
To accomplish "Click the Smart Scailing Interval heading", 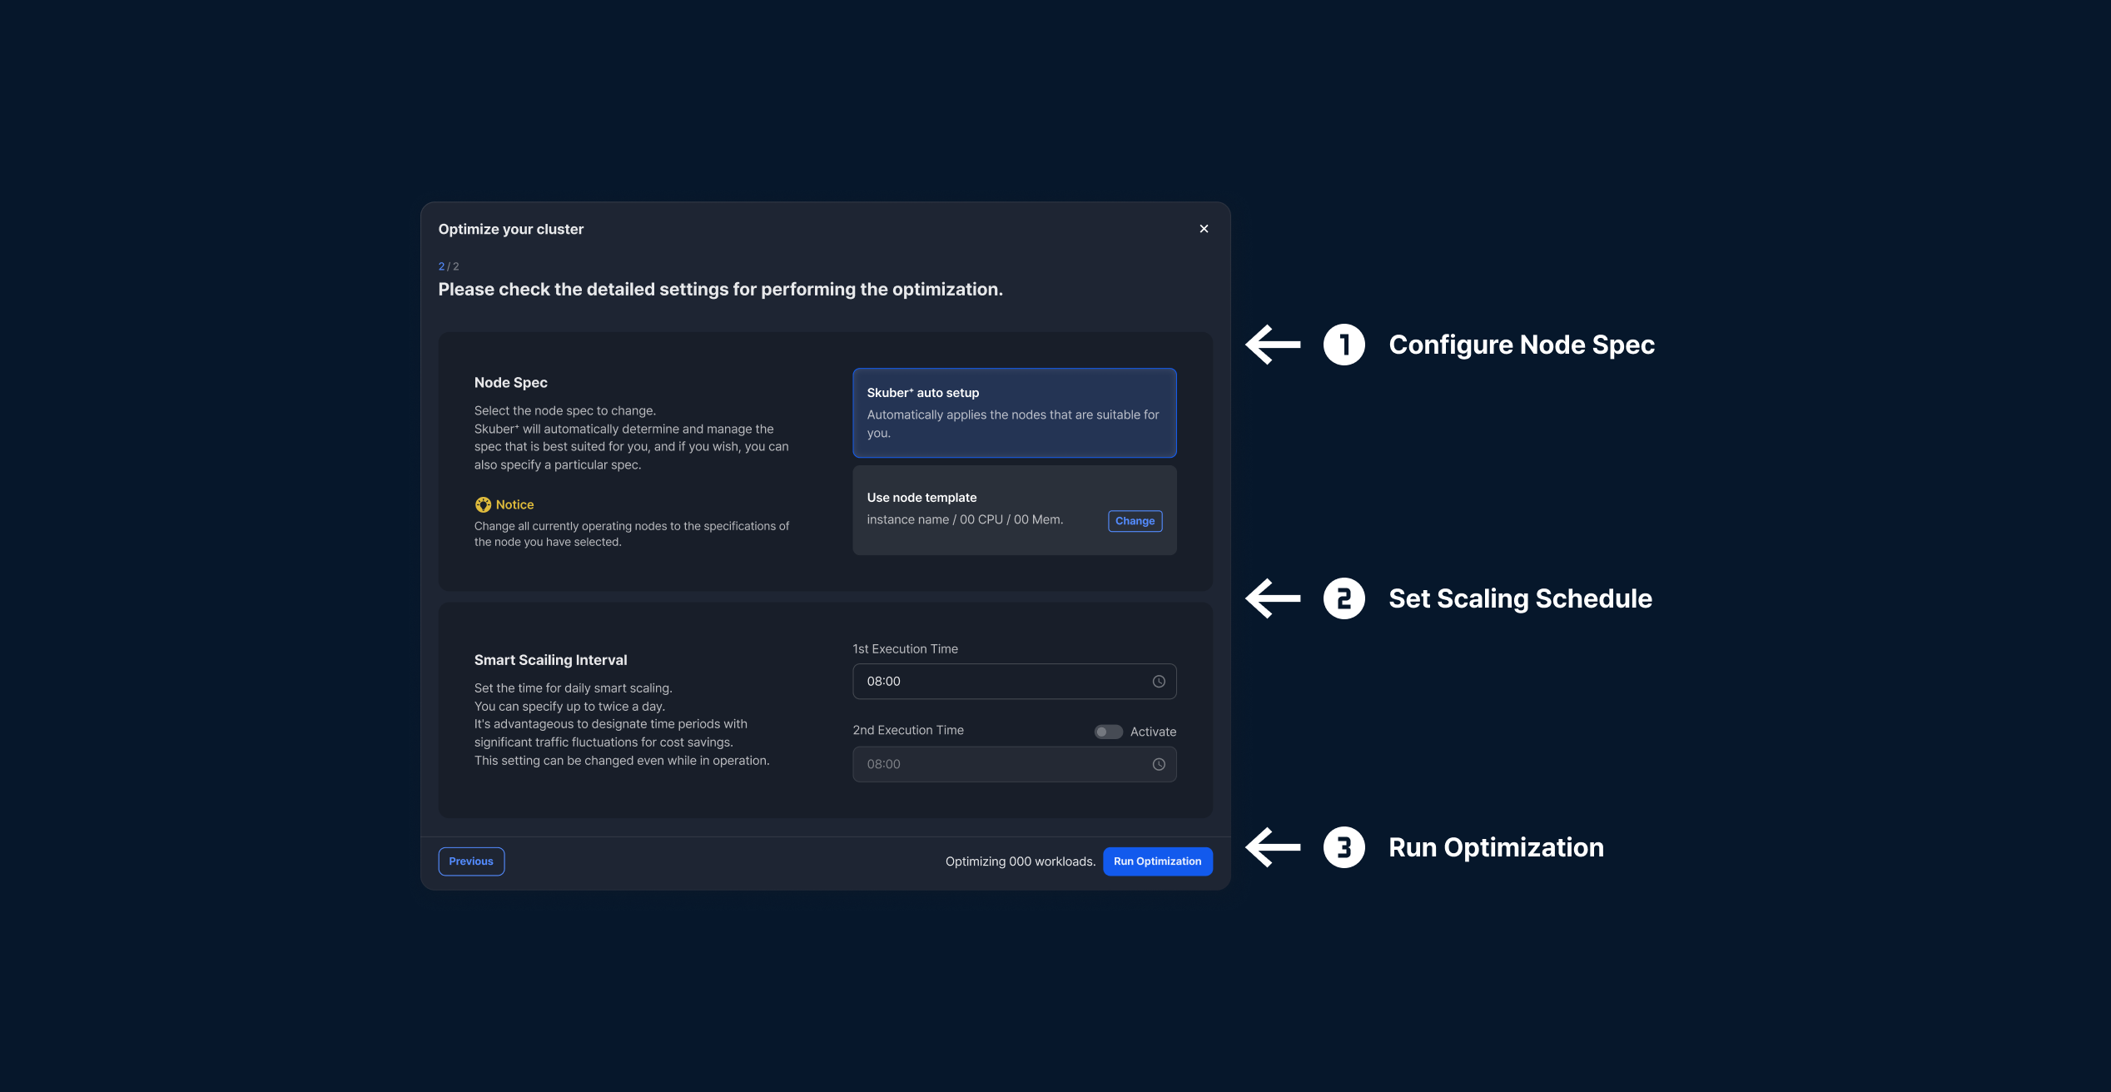I will [x=550, y=660].
